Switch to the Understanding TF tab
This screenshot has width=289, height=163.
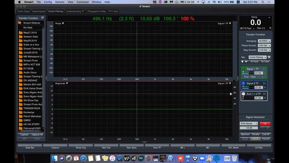[x=75, y=11]
